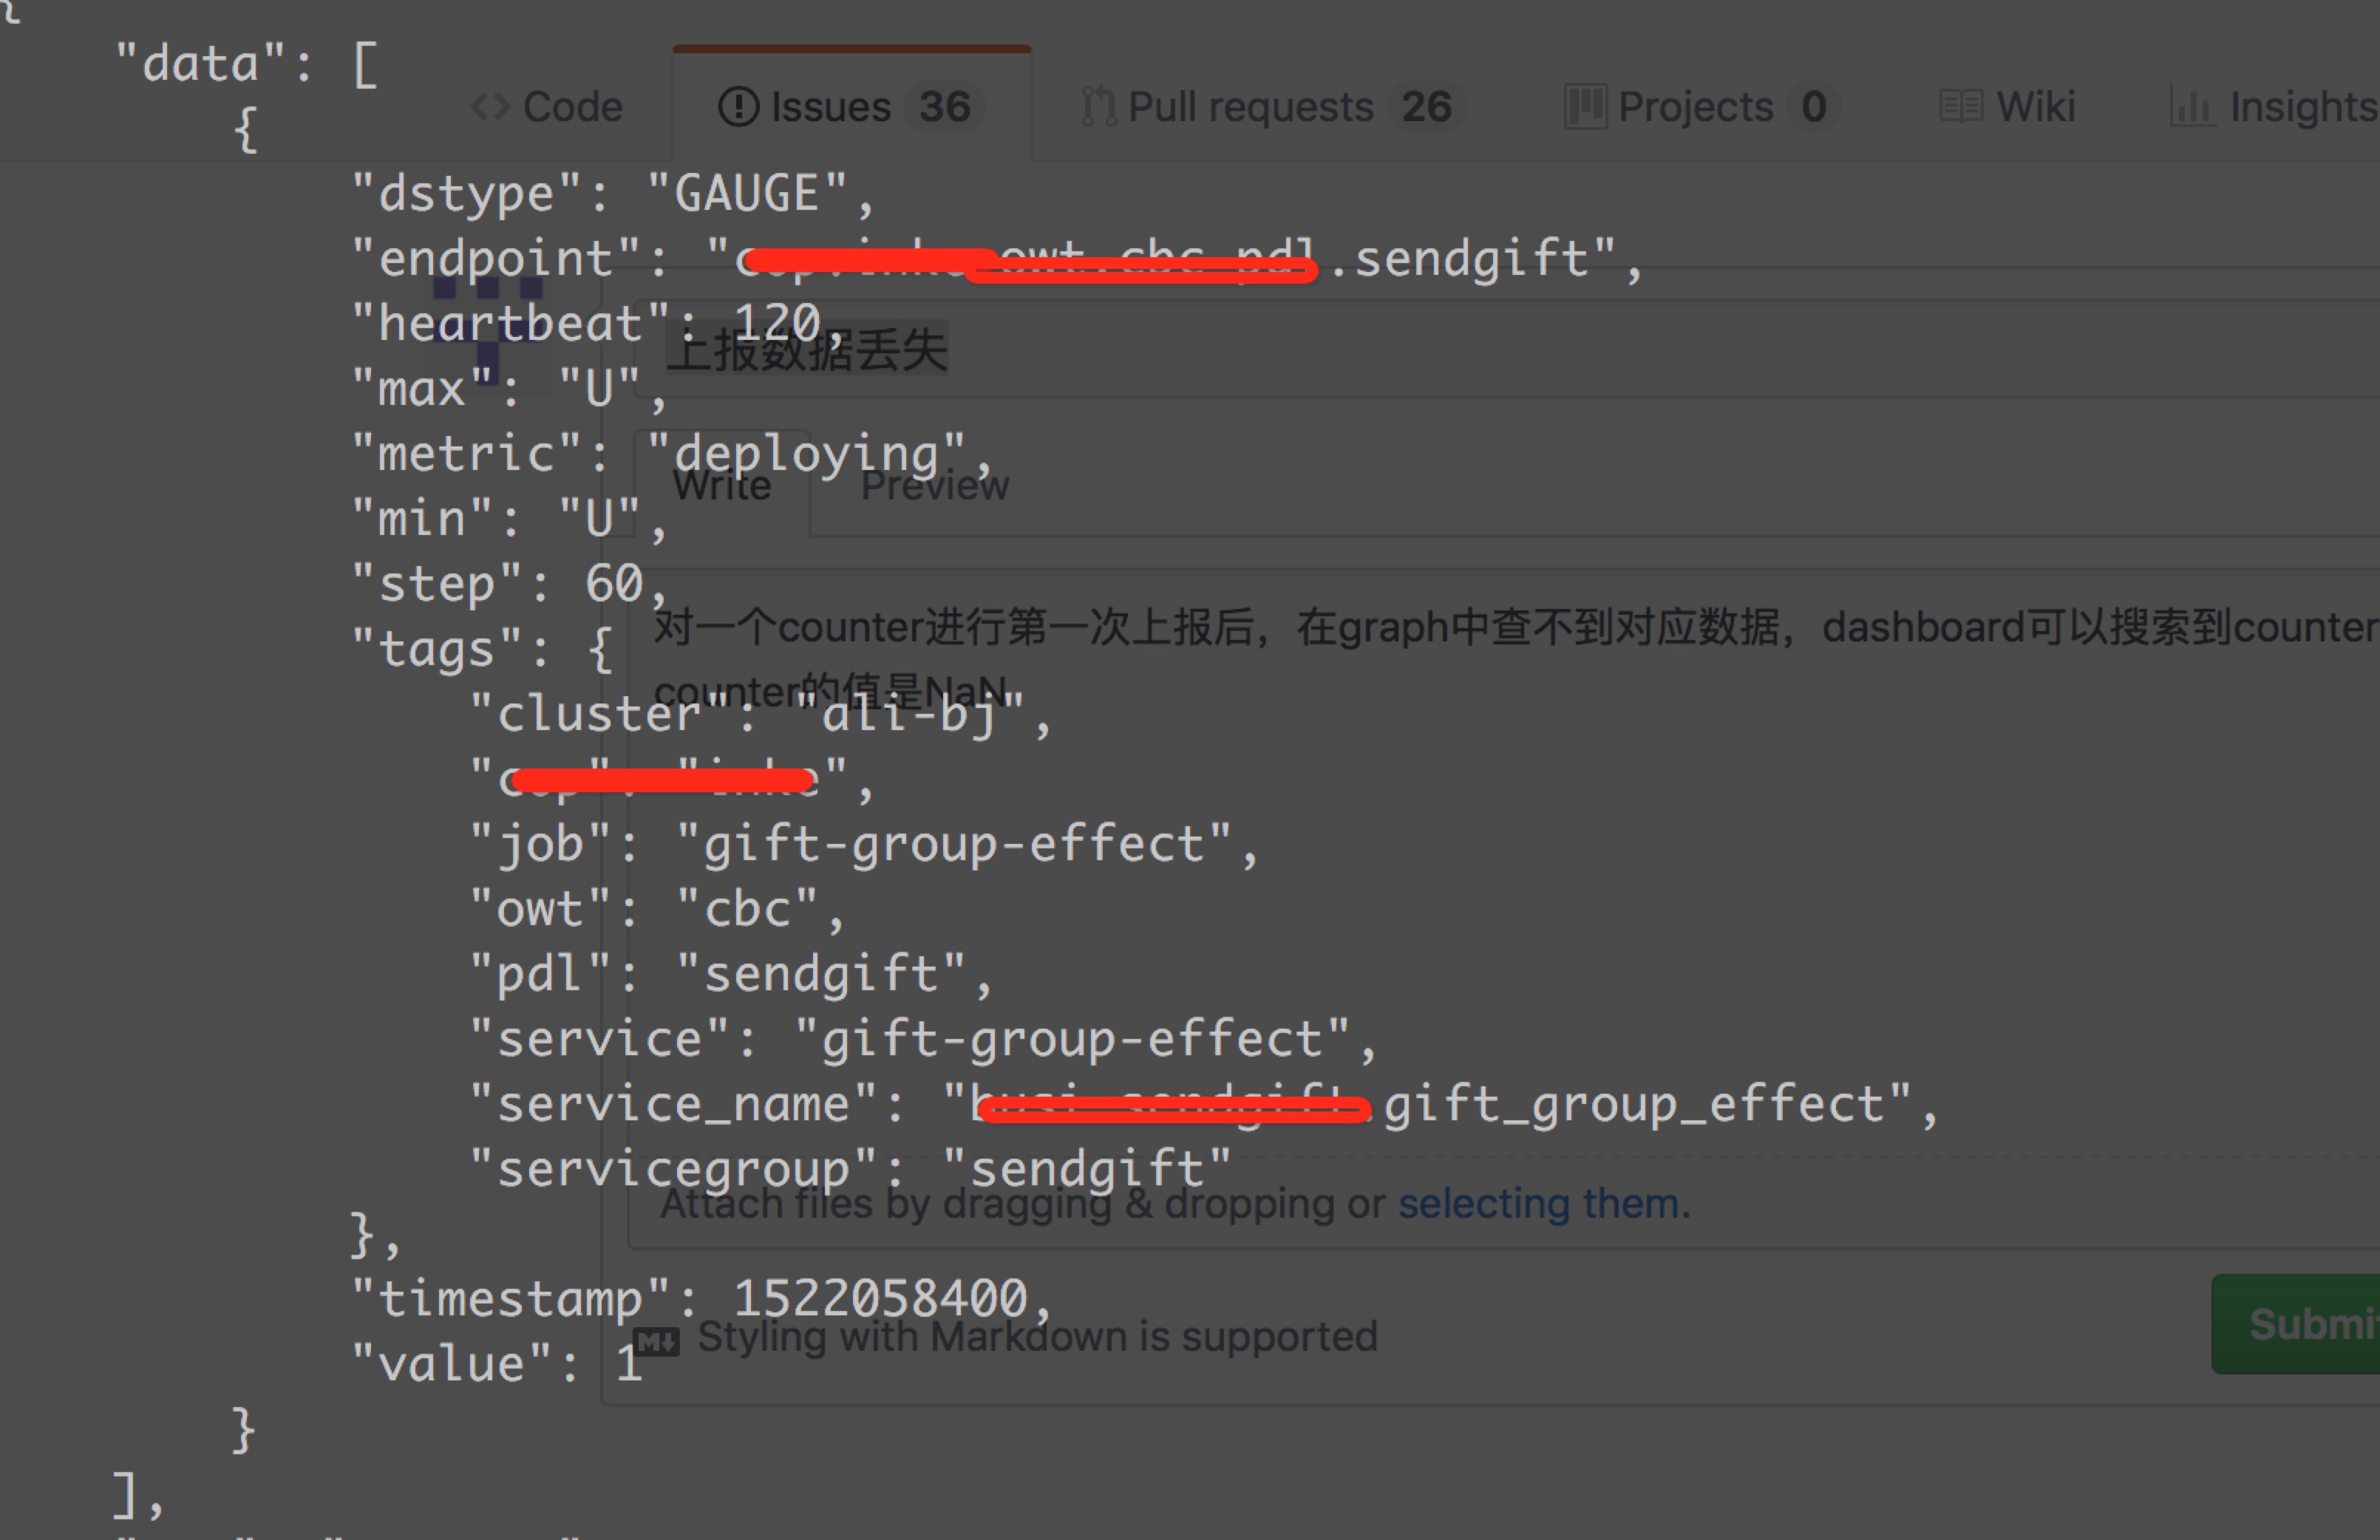Image resolution: width=2380 pixels, height=1540 pixels.
Task: Click the "value": 1 line
Action: (x=497, y=1365)
